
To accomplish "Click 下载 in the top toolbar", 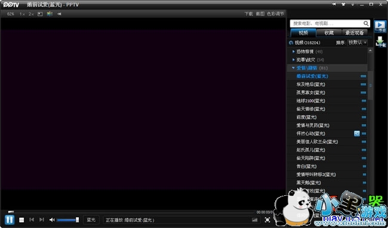I will [249, 14].
